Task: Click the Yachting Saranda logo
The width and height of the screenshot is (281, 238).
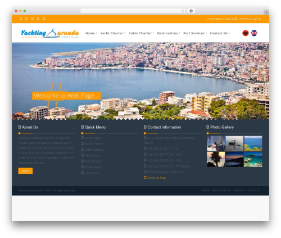Action: pos(50,33)
